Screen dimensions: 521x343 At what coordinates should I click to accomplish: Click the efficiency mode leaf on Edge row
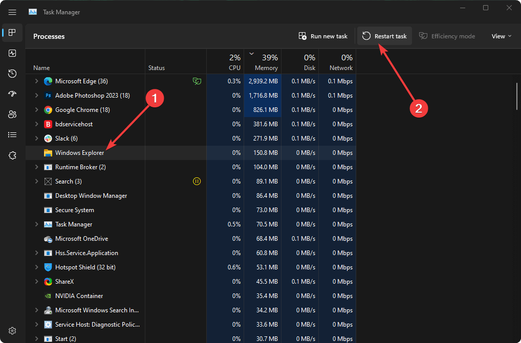[197, 81]
